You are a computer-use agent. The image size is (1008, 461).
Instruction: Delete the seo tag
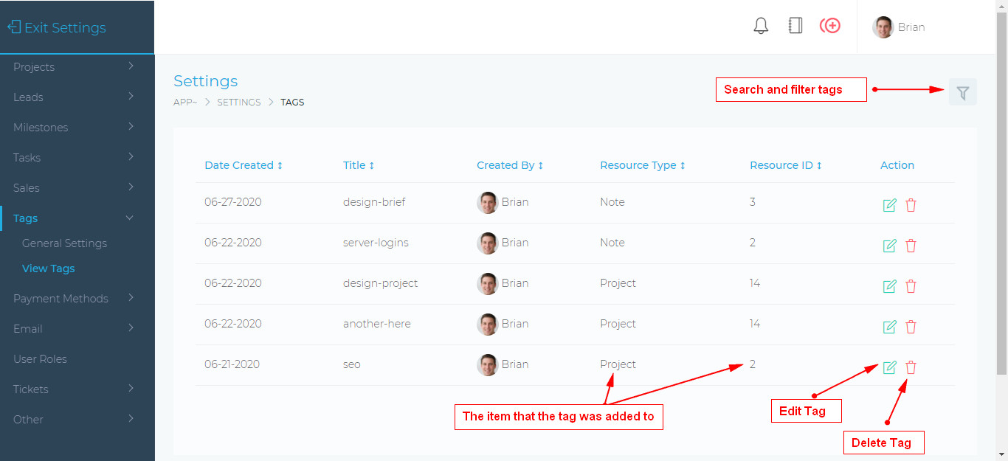click(x=911, y=367)
